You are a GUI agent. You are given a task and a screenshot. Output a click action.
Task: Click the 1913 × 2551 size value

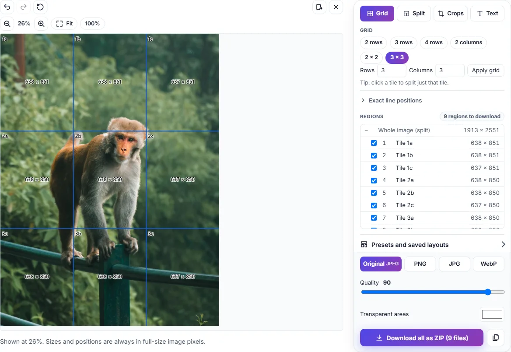pos(481,130)
